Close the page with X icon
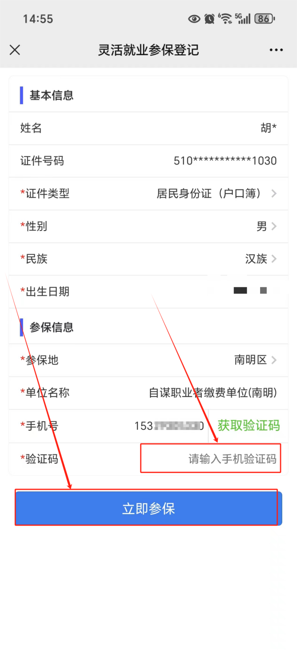Screen dimensions: 297x660 coord(15,50)
